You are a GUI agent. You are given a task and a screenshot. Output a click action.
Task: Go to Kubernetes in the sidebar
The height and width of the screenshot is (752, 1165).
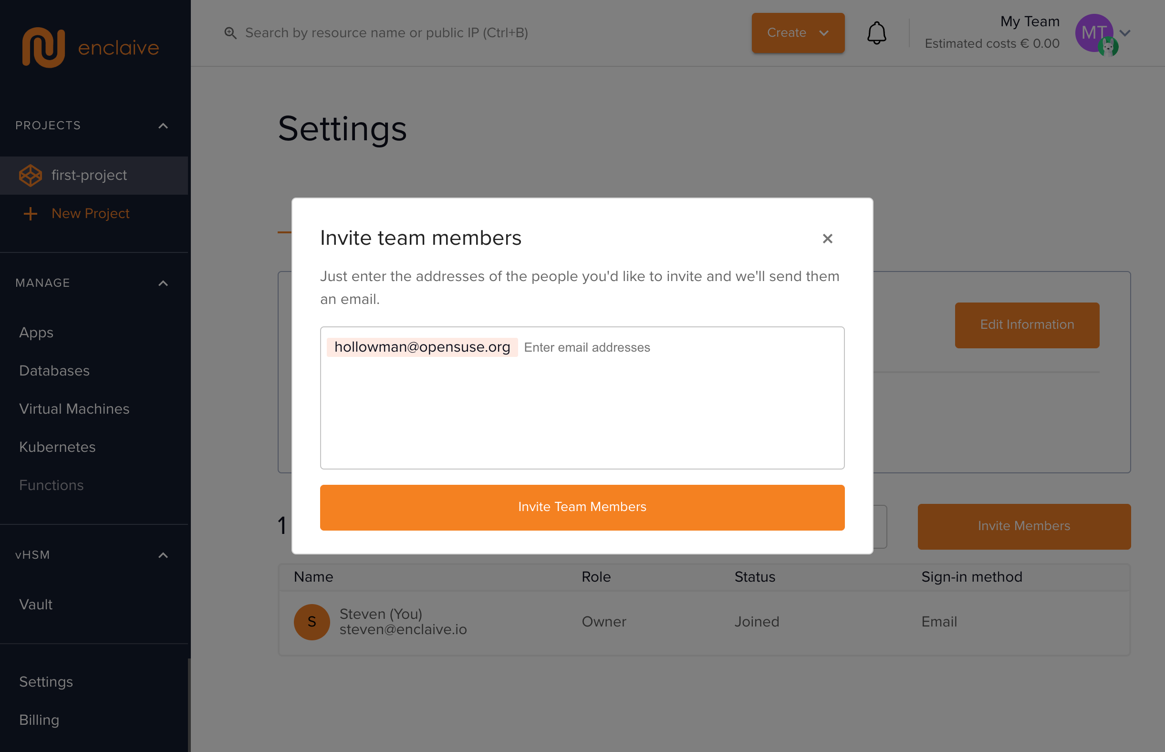[57, 447]
